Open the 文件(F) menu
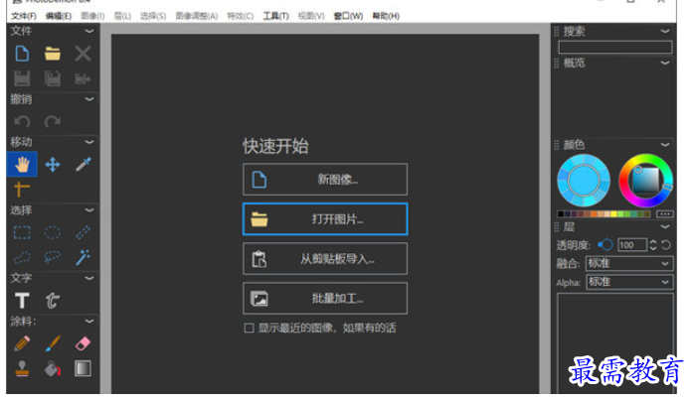692x402 pixels. coord(24,16)
